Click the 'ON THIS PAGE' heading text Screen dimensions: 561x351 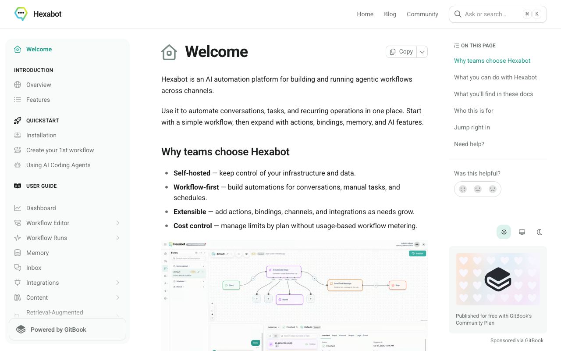pyautogui.click(x=478, y=46)
